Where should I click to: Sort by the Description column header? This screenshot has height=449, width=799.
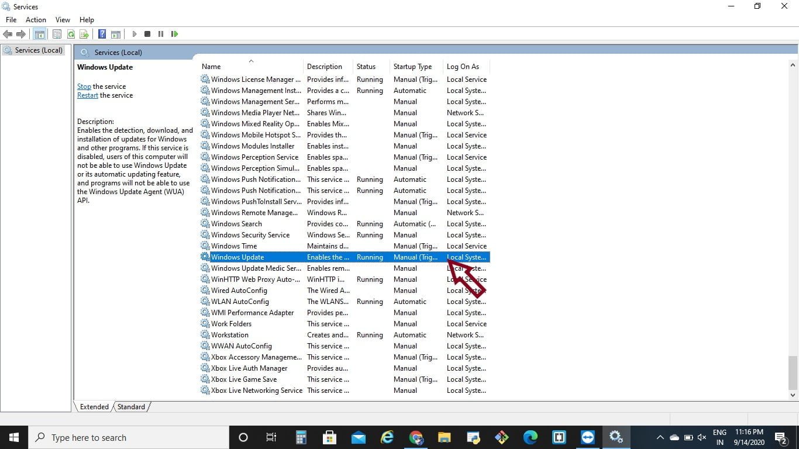tap(329, 67)
